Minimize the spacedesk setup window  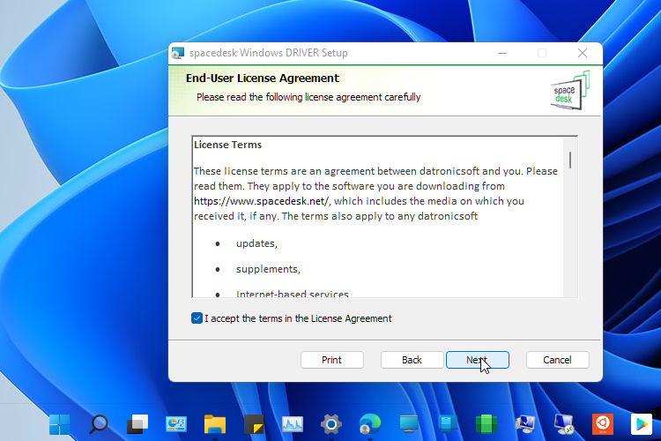pos(502,53)
